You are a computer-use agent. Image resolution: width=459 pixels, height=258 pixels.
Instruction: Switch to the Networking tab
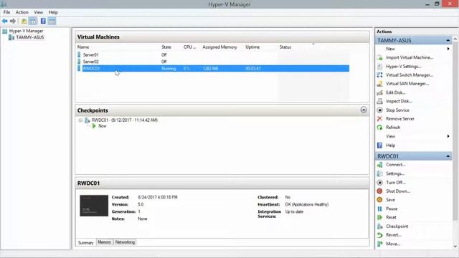[125, 242]
